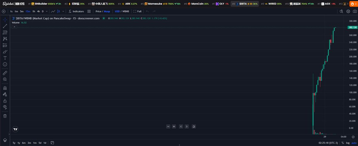Select the D daily timeframe
Viewport: 358px width, 146px height.
(x=43, y=11)
